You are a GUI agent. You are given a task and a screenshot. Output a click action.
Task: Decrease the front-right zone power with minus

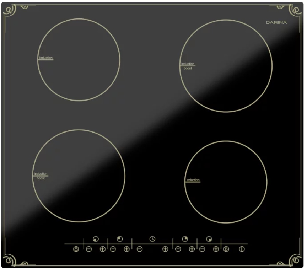point(202,249)
